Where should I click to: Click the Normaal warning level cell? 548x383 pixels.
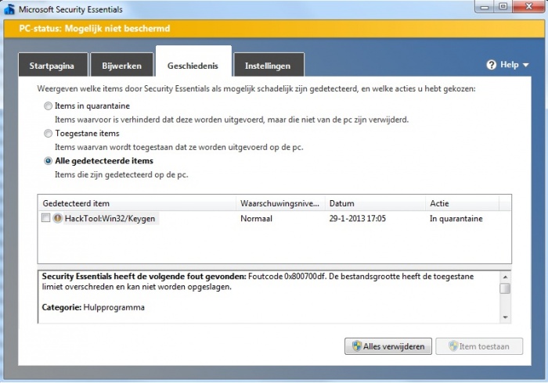256,219
